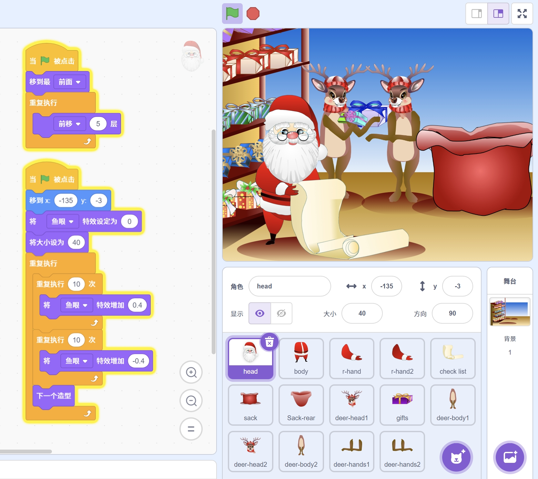The image size is (538, 479).
Task: Open the choose a backdrop button
Action: 510,457
